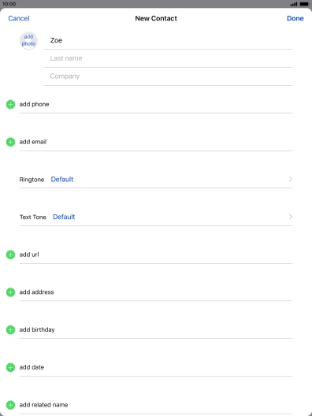
Task: Tap the green plus beside add address
Action: click(x=10, y=292)
